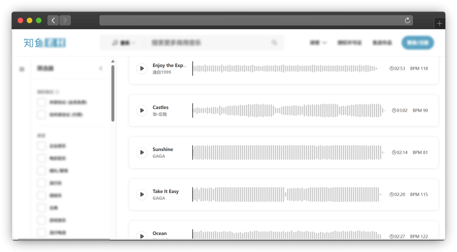Tick the second checkbox in the filter sidebar
Image resolution: width=457 pixels, height=252 pixels.
click(42, 115)
